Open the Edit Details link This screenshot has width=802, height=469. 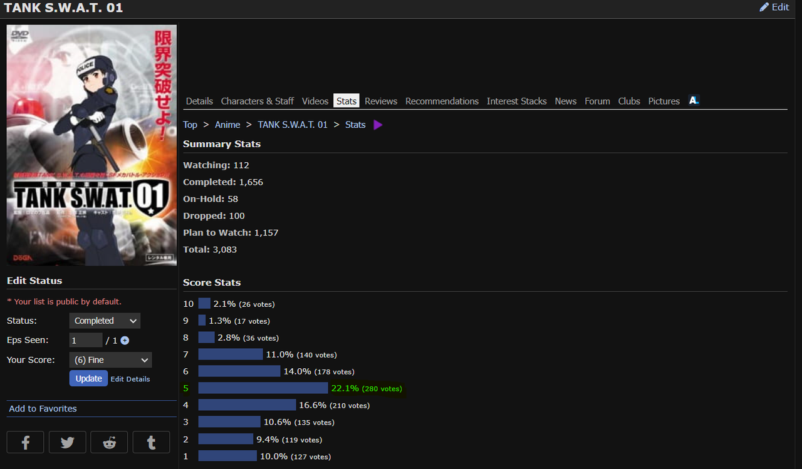coord(130,379)
